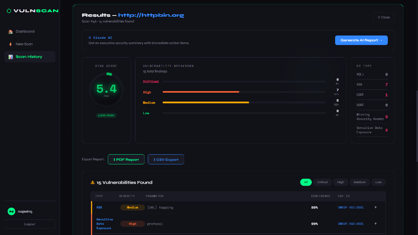Click the TYPE column header
The height and width of the screenshot is (235, 418).
point(99,196)
